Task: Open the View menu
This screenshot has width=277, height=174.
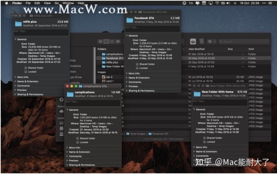Action: coord(47,3)
